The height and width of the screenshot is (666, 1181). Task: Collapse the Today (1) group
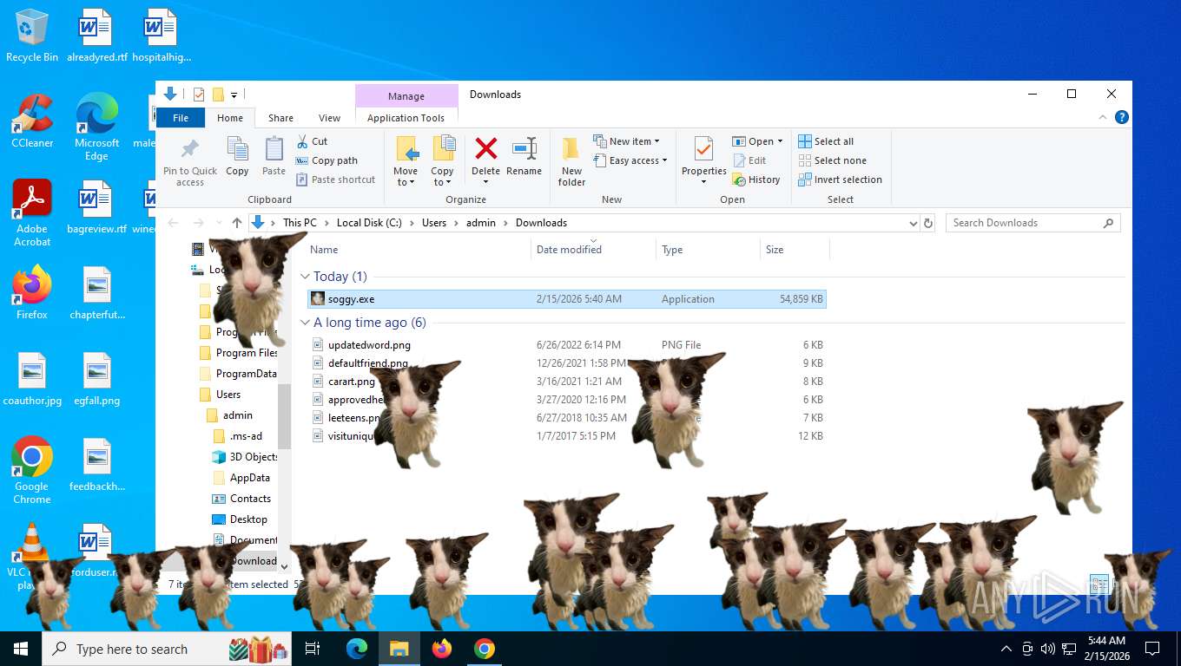coord(305,277)
